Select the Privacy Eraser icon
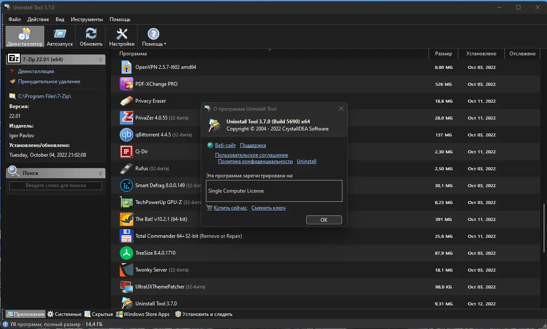Image resolution: width=547 pixels, height=329 pixels. click(x=127, y=101)
